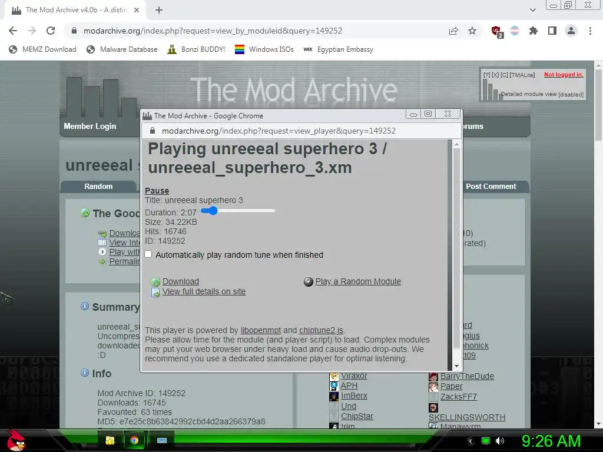
Task: Select the Random tab
Action: (x=98, y=187)
